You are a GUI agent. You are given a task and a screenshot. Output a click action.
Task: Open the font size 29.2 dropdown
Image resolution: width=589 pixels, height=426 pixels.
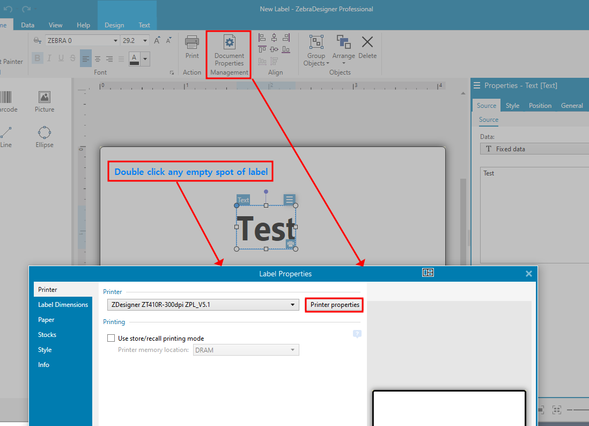point(144,40)
